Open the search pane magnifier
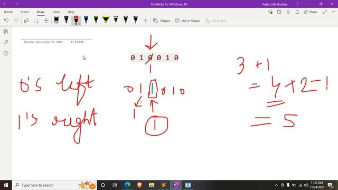This screenshot has width=338, height=190. (x=6, y=42)
